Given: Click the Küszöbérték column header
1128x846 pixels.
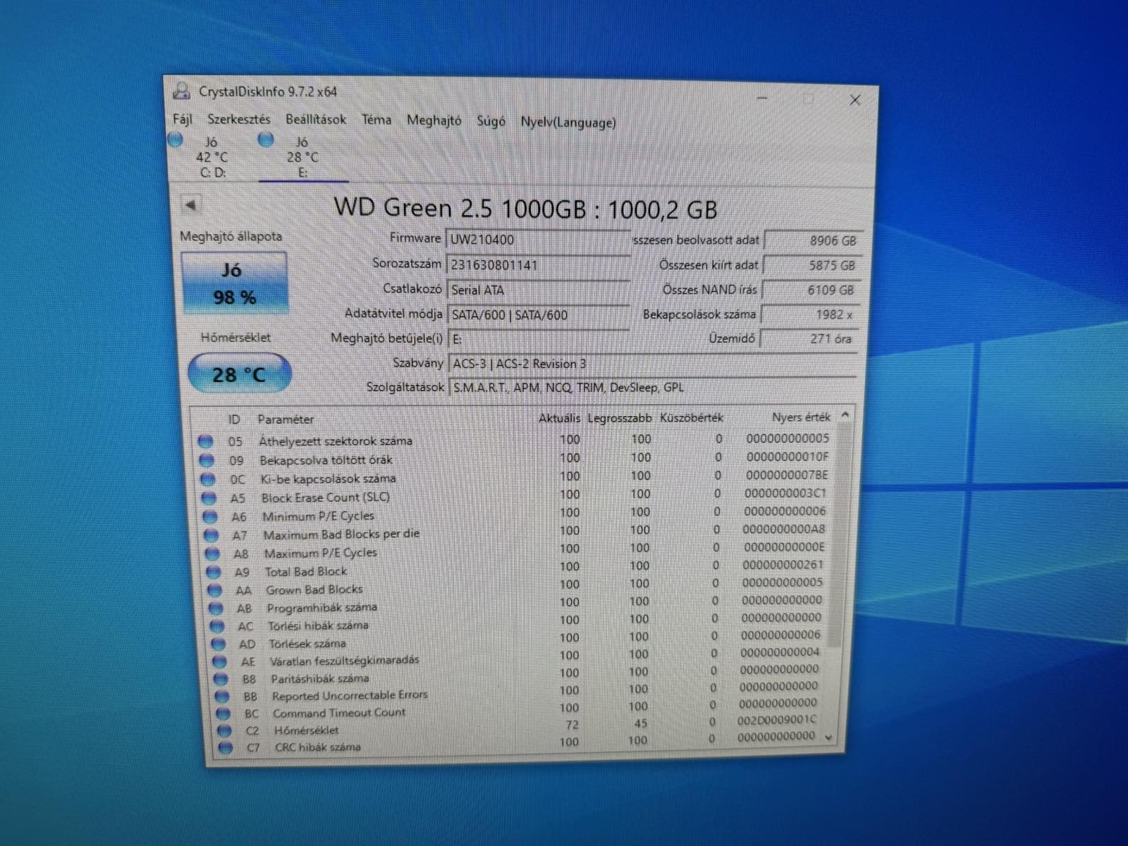Looking at the screenshot, I should coord(691,417).
